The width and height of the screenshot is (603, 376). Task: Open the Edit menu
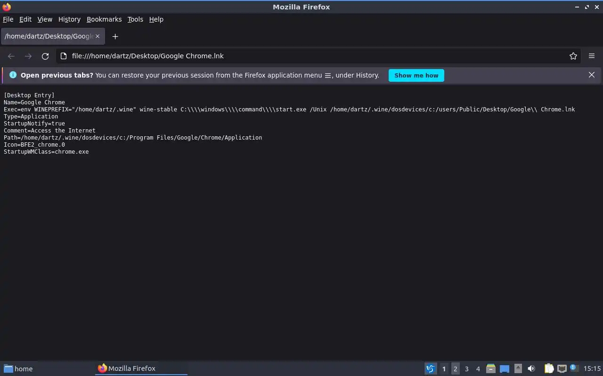25,19
